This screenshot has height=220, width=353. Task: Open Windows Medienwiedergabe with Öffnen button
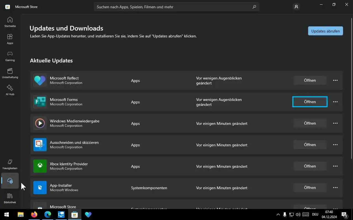310,123
